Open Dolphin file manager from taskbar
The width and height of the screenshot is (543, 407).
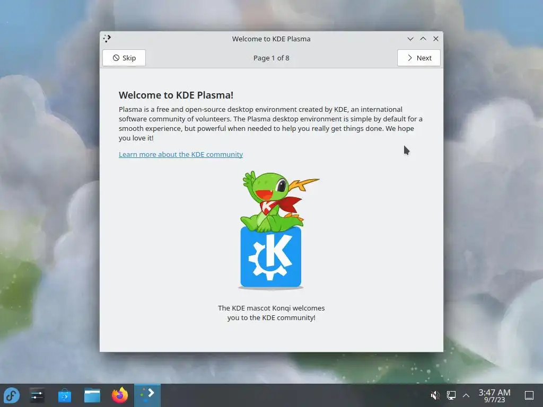92,395
